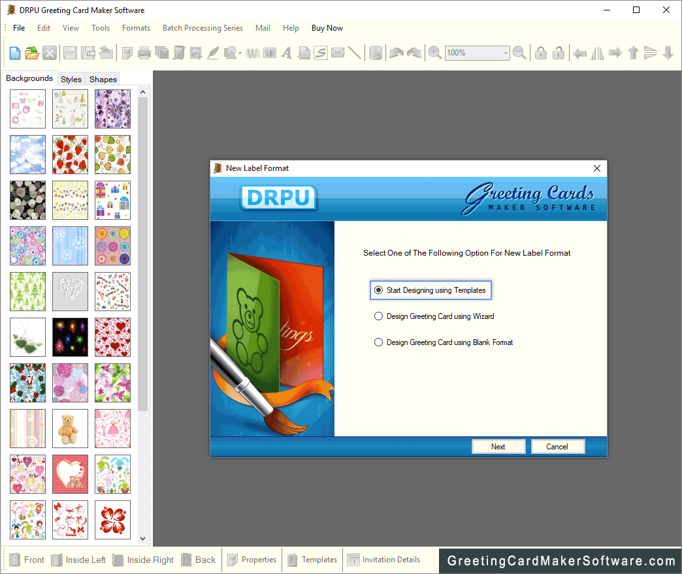This screenshot has height=574, width=682.
Task: Open the zoom percentage dropdown
Action: (506, 53)
